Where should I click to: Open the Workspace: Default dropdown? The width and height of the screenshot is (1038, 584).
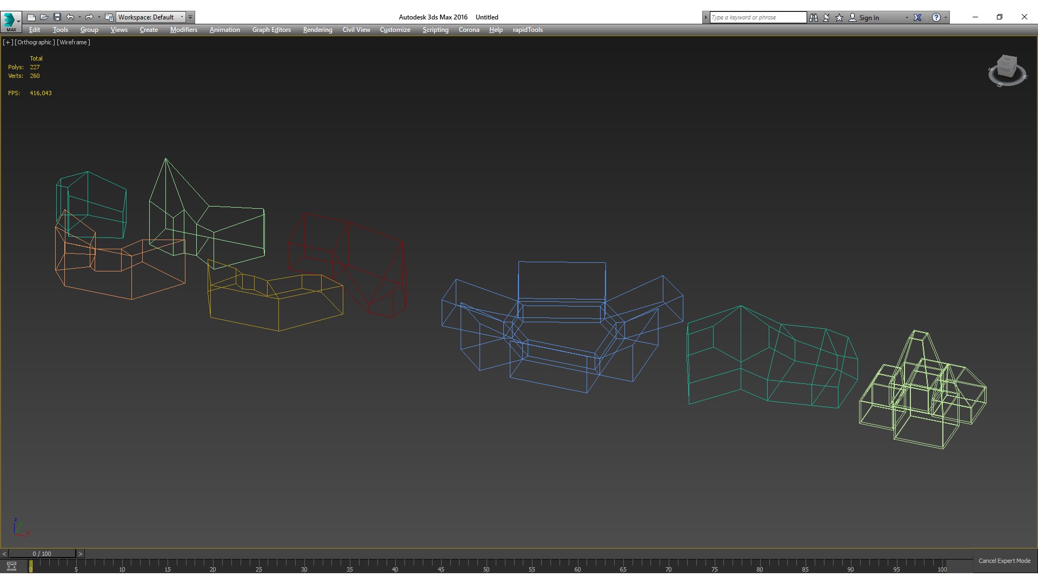pyautogui.click(x=151, y=17)
